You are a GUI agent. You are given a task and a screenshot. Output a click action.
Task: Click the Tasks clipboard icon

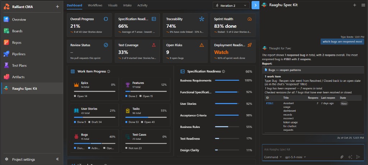click(128, 111)
